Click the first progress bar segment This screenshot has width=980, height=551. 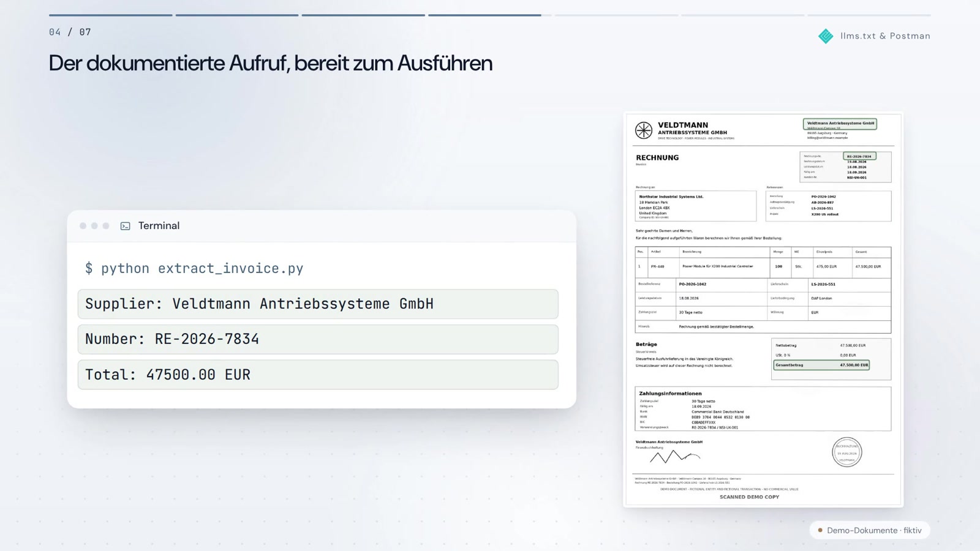[111, 15]
